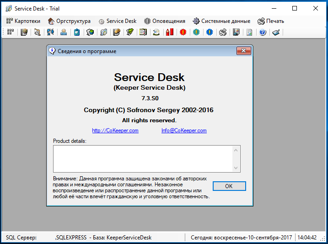The height and width of the screenshot is (244, 328).
Task: Click the red pencil and book icon
Action: click(x=170, y=32)
